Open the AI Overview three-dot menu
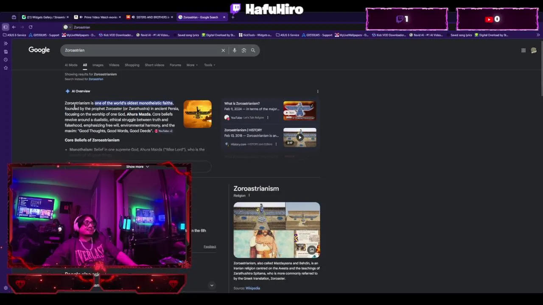Image resolution: width=543 pixels, height=305 pixels. click(318, 91)
